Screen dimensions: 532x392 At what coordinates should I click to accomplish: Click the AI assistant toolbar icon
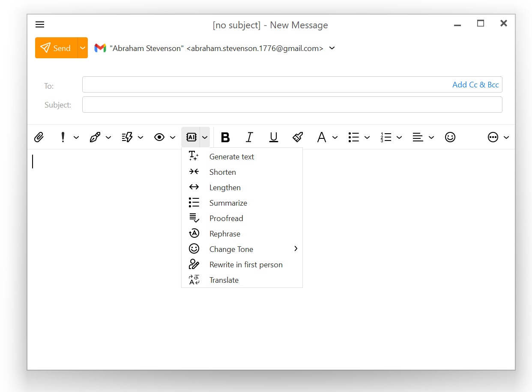pyautogui.click(x=191, y=137)
